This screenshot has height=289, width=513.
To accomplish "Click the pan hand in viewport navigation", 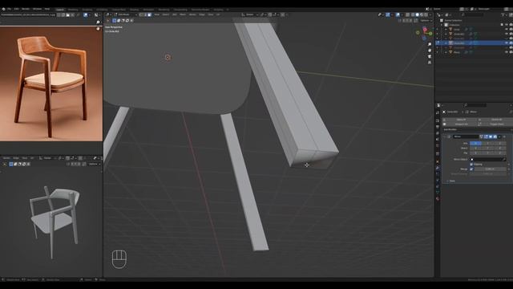I will pyautogui.click(x=430, y=50).
